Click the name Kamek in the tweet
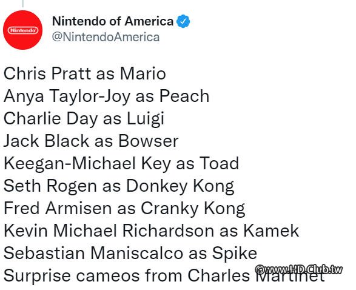 click(271, 231)
